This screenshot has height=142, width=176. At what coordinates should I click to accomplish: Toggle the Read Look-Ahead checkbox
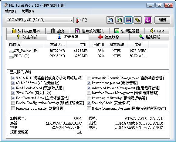[x=13, y=88]
